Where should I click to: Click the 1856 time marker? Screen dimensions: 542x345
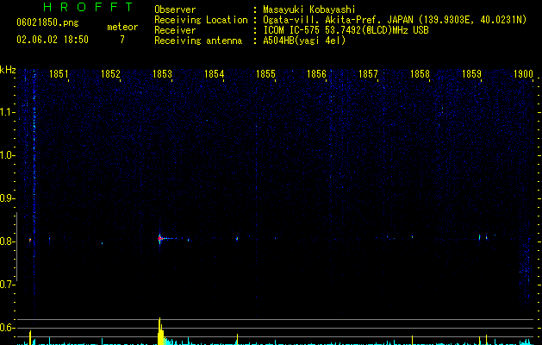(316, 74)
